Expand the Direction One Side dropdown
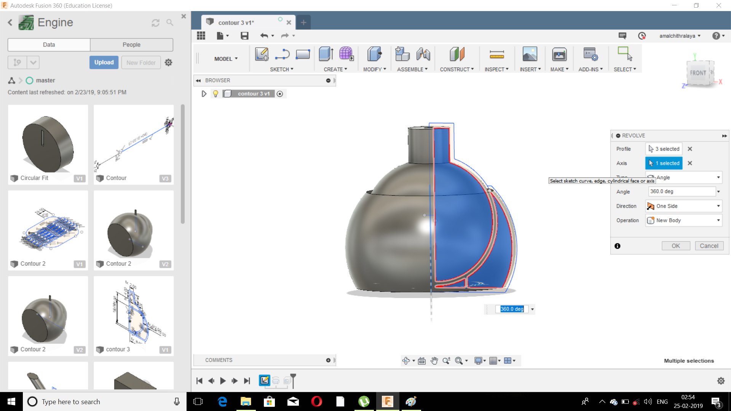Image resolution: width=731 pixels, height=411 pixels. [x=683, y=206]
